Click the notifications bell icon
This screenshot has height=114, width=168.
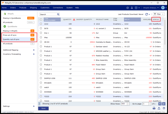(132, 8)
